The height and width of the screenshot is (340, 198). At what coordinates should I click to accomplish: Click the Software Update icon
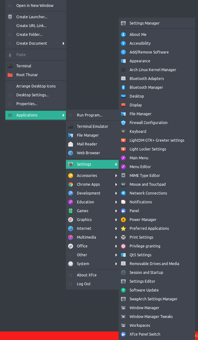[x=123, y=290]
